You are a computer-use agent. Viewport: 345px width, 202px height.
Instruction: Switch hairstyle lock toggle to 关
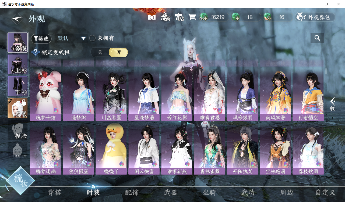point(100,52)
